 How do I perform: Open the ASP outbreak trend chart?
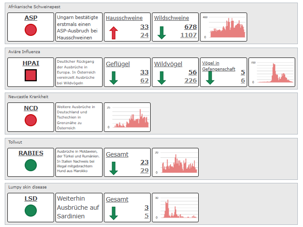tap(224, 27)
